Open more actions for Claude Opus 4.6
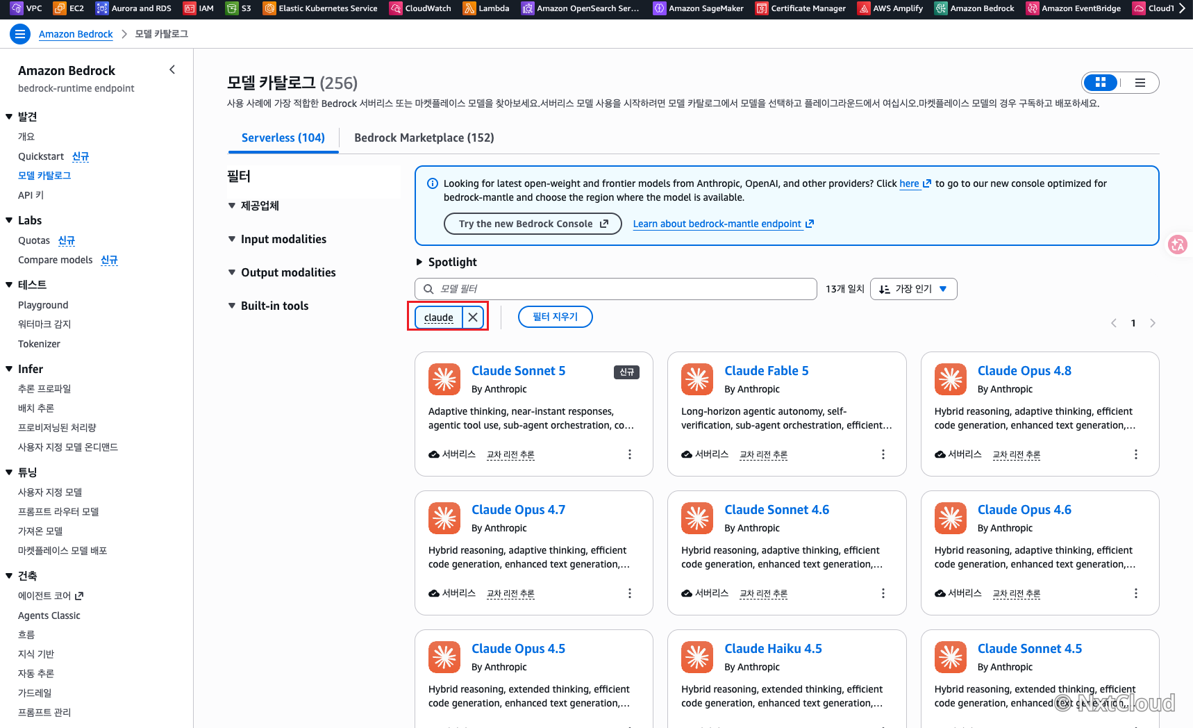 (1136, 593)
